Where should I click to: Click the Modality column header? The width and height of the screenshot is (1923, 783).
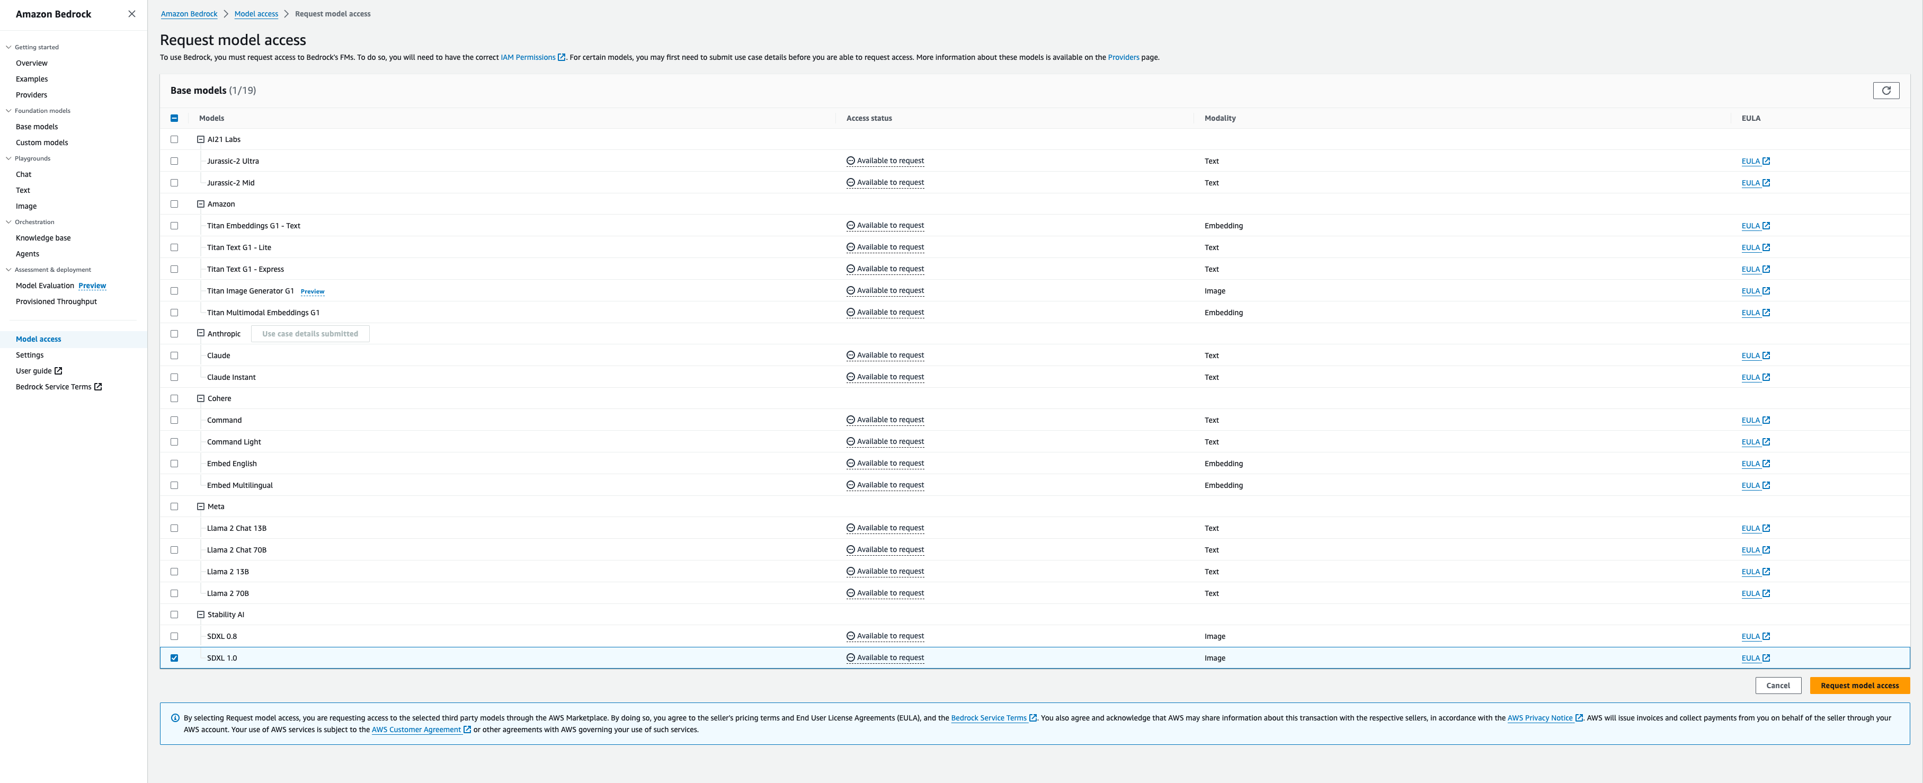[1220, 118]
